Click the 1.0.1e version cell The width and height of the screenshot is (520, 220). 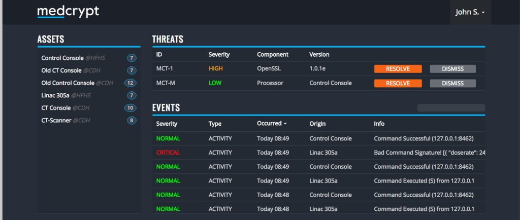click(317, 69)
